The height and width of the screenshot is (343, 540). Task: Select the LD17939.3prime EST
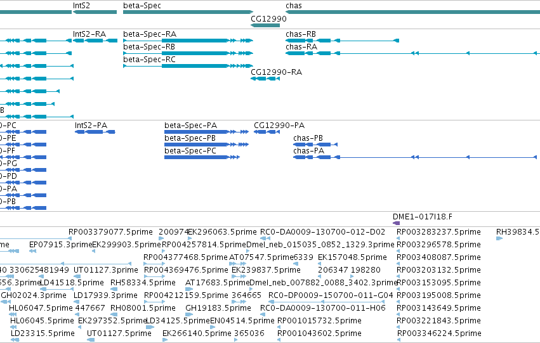77,302
